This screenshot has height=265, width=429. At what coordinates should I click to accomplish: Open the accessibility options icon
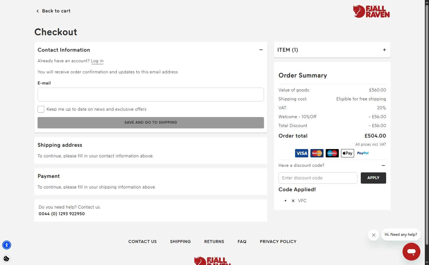[x=7, y=245]
